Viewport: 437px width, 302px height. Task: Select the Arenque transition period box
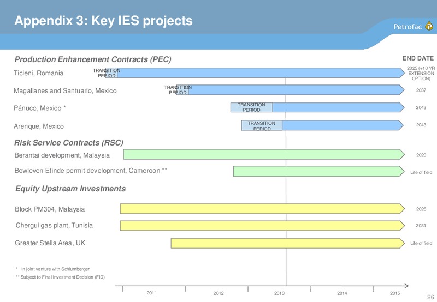click(262, 125)
